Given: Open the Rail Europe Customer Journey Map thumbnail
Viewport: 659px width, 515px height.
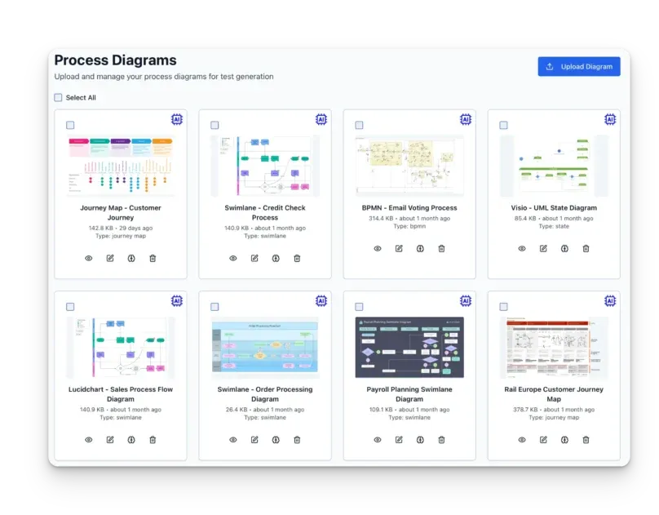Looking at the screenshot, I should (x=554, y=347).
